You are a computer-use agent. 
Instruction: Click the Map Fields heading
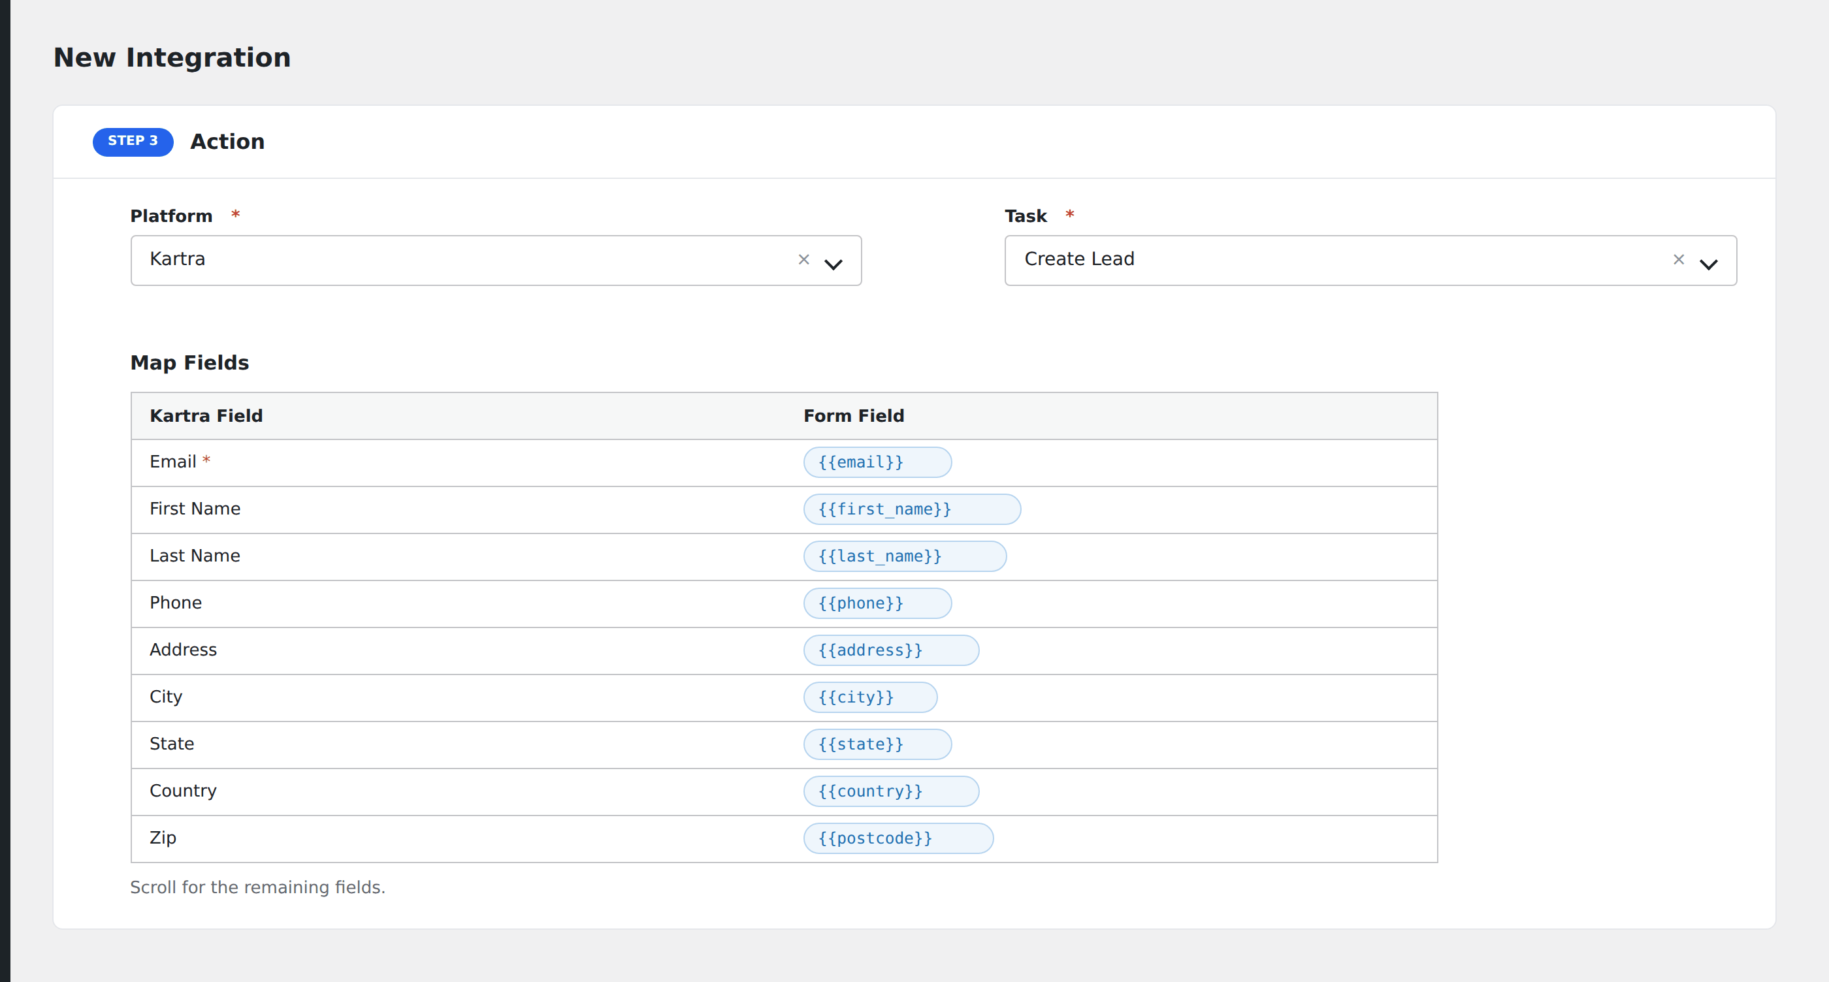click(x=189, y=362)
